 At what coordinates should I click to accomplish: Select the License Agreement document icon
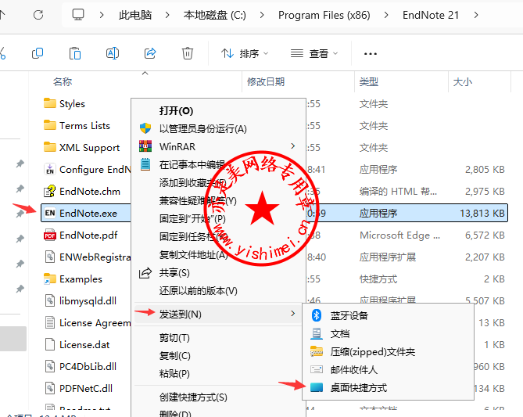pyautogui.click(x=50, y=322)
